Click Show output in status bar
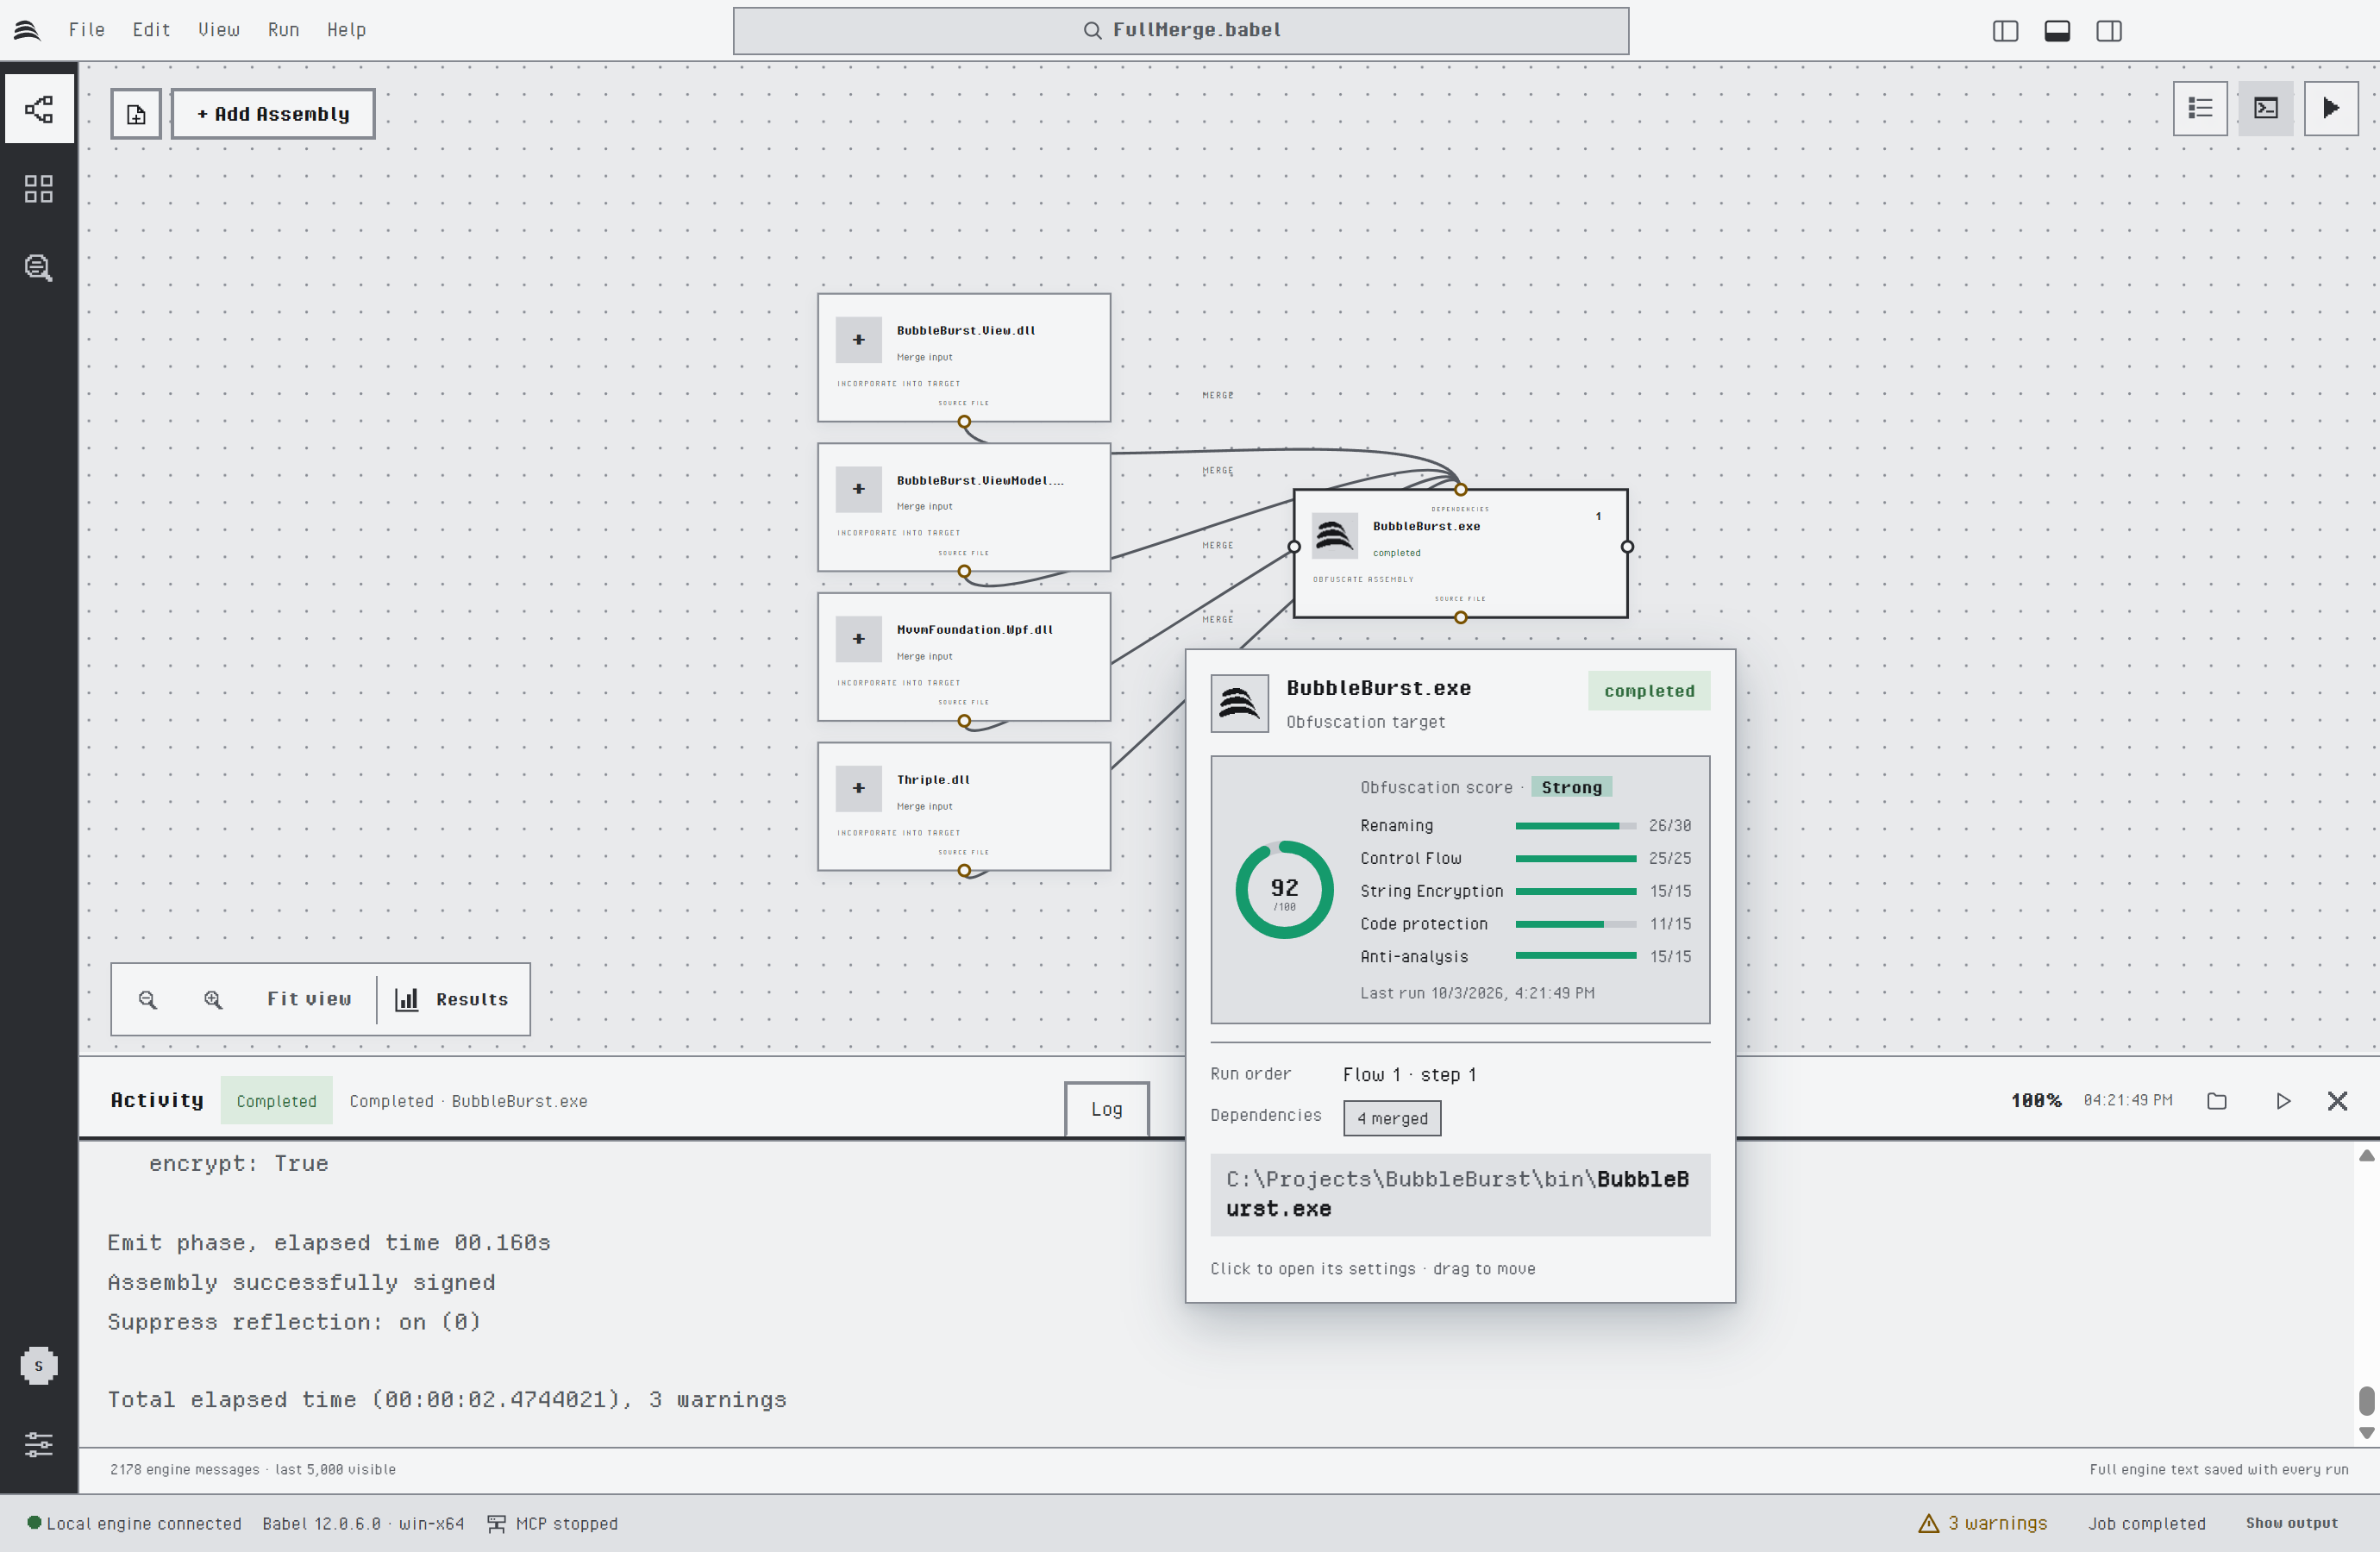Image resolution: width=2380 pixels, height=1552 pixels. pos(2291,1523)
